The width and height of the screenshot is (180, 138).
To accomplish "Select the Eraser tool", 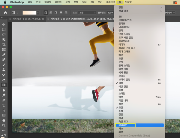I will [4, 80].
